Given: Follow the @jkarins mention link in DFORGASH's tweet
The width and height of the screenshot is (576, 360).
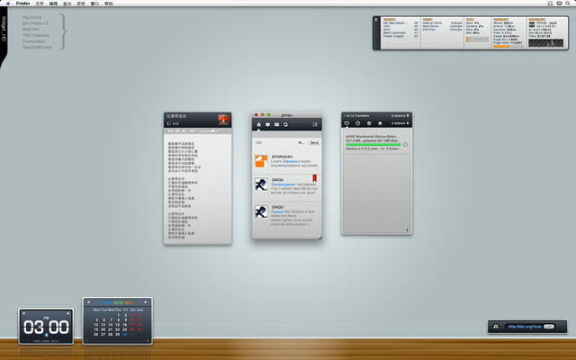Looking at the screenshot, I should pyautogui.click(x=291, y=161).
